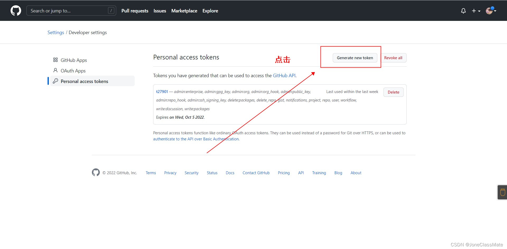Open Issues in the top navigation
Screen dimensions: 507x249
(x=160, y=11)
